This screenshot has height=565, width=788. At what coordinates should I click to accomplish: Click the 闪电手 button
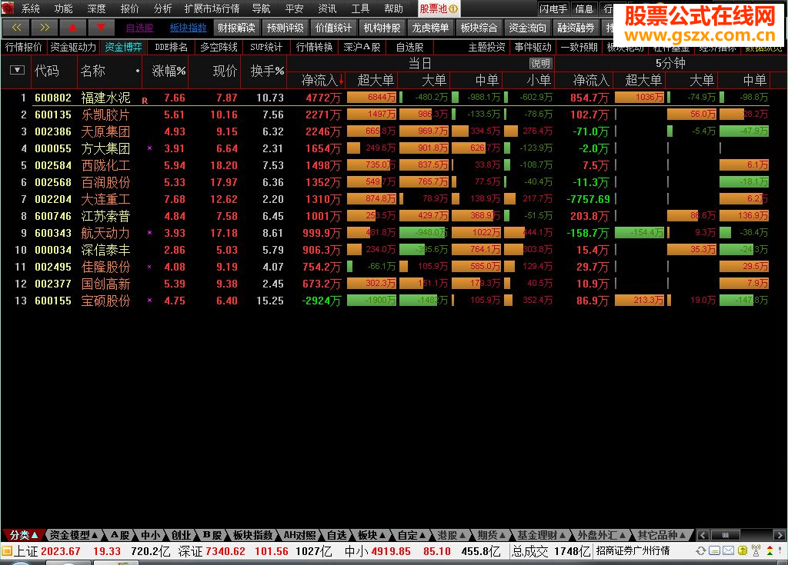click(553, 8)
